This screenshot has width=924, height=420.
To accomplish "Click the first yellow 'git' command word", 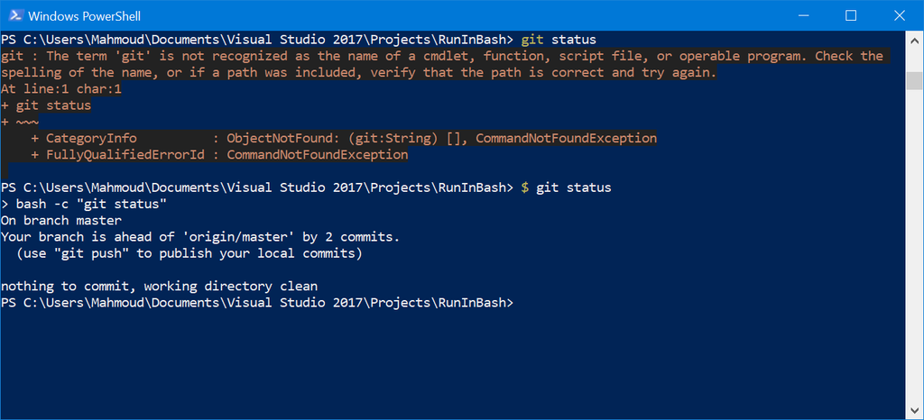I will [x=532, y=40].
